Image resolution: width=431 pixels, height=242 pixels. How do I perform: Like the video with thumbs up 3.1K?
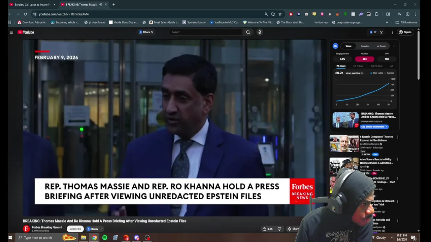(268, 229)
